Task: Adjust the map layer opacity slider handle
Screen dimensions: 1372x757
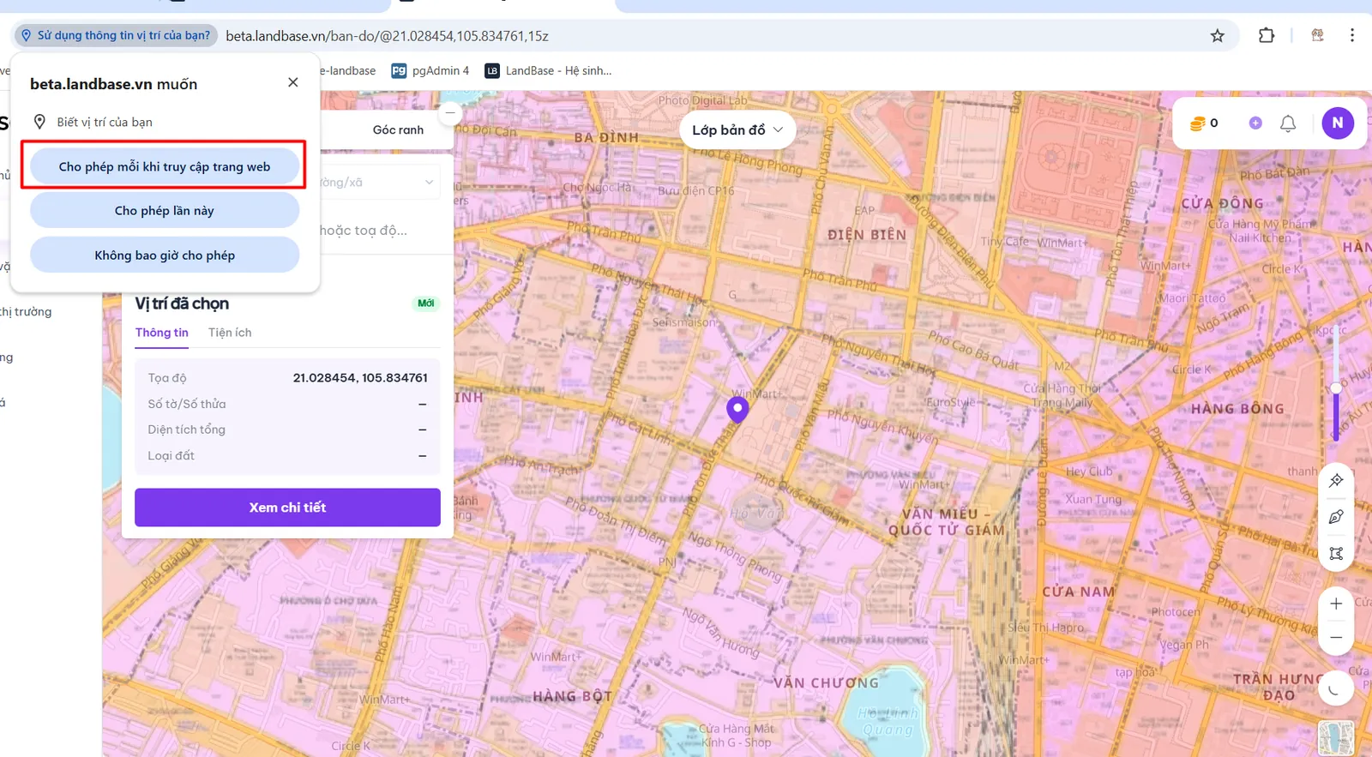Action: tap(1336, 389)
